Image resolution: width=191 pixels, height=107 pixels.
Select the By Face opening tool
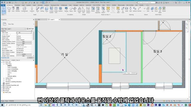tap(123, 10)
